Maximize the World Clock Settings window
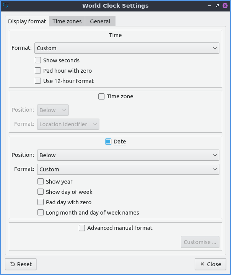This screenshot has width=231, height=275. click(217, 6)
